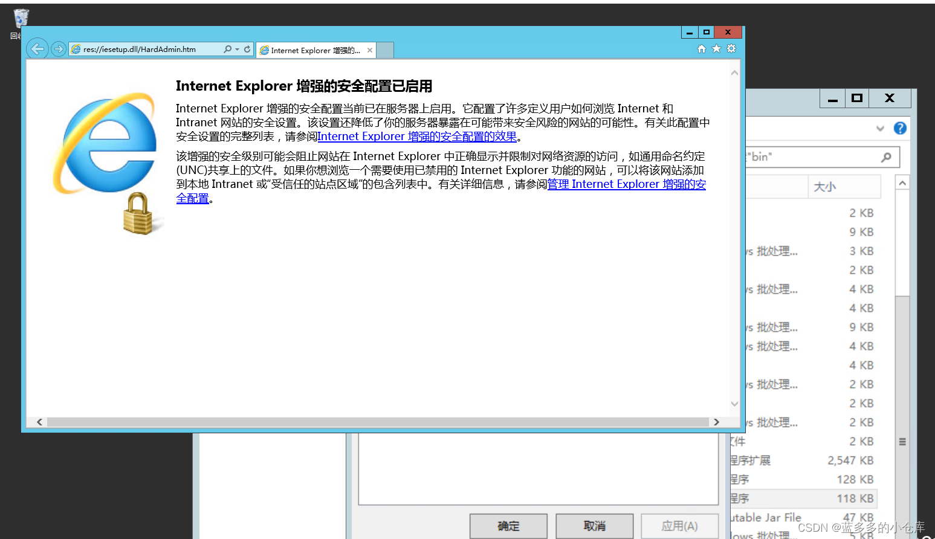Open help in the file explorer window
The height and width of the screenshot is (539, 935).
[x=900, y=128]
